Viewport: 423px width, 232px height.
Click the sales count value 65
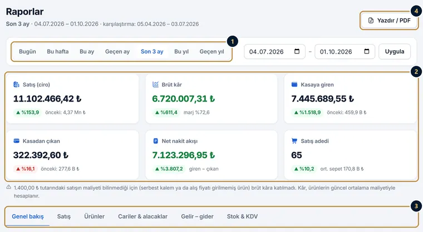tap(297, 155)
